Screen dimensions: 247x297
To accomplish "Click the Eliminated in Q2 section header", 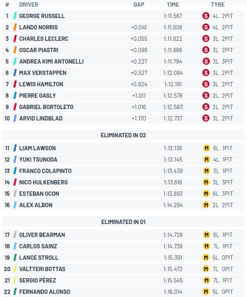I will 123,135.
